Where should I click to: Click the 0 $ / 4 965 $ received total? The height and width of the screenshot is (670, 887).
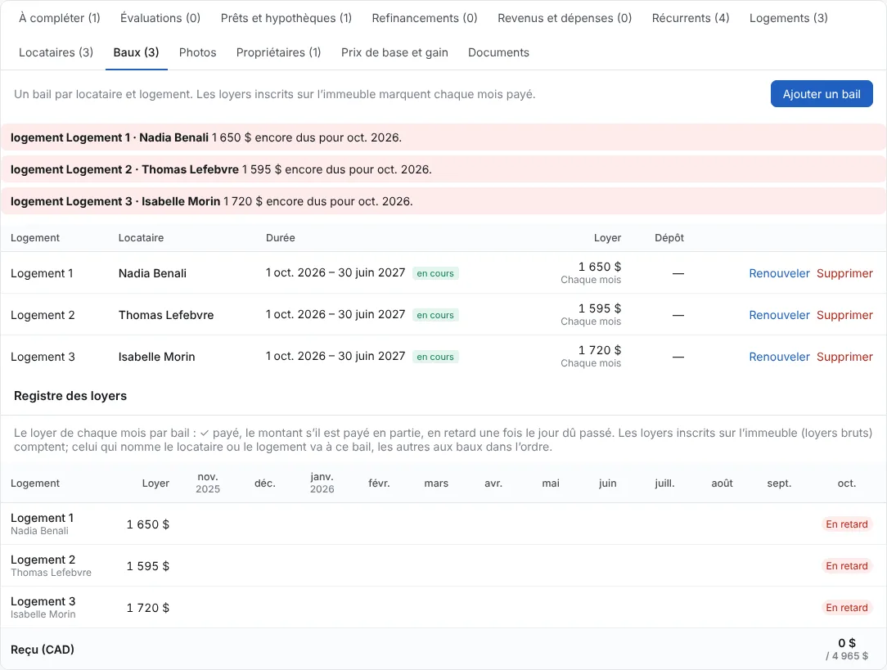tap(847, 649)
